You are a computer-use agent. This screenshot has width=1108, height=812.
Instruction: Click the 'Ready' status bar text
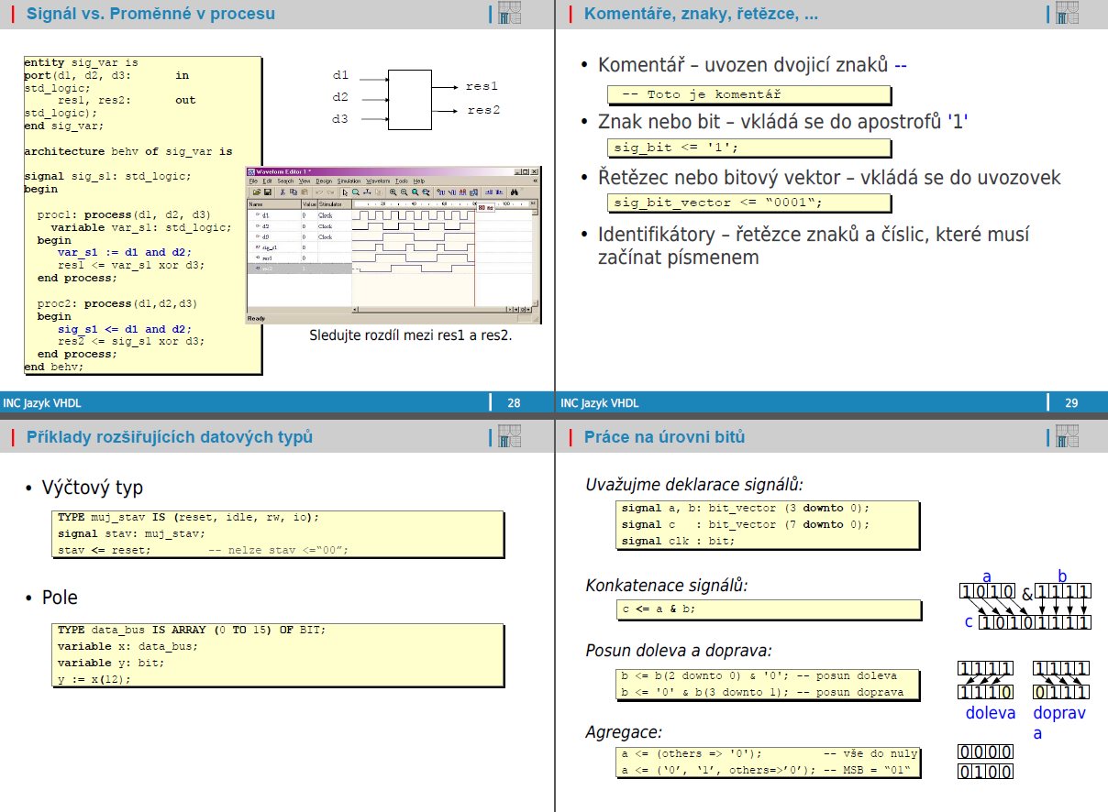pos(256,318)
